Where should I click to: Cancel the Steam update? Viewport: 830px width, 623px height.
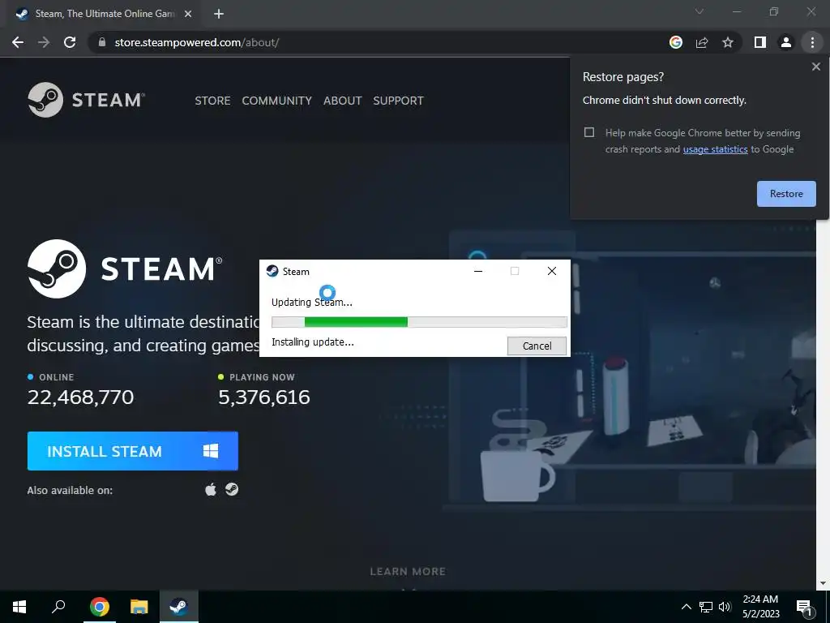537,346
